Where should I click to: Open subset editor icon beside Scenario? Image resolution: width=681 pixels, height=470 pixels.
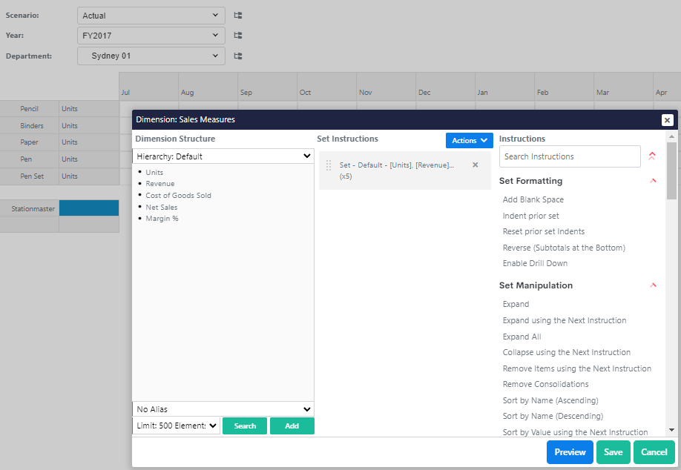(x=238, y=15)
